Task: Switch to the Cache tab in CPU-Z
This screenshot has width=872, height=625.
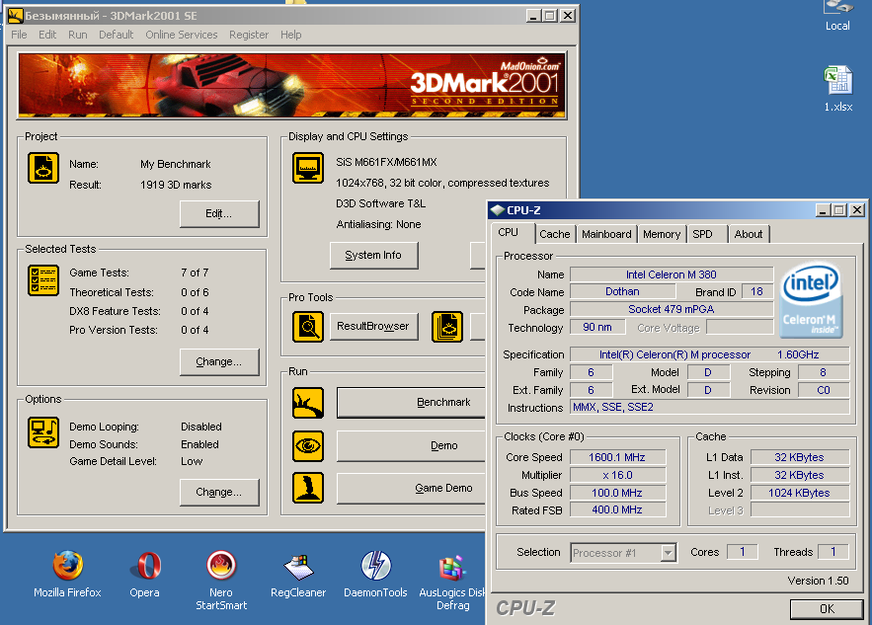Action: [554, 234]
